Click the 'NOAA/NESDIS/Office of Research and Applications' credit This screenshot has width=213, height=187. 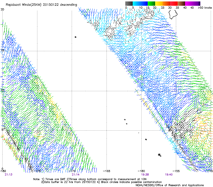coord(170,185)
